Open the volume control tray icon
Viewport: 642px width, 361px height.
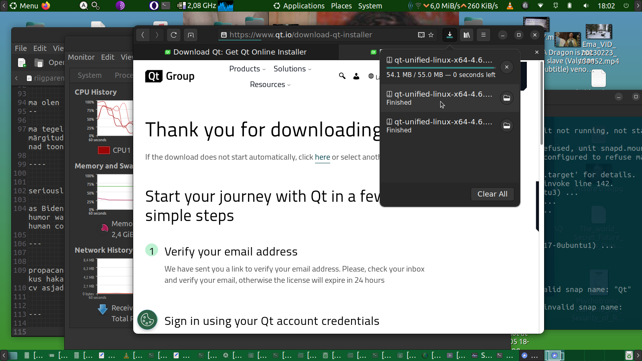tap(586, 6)
